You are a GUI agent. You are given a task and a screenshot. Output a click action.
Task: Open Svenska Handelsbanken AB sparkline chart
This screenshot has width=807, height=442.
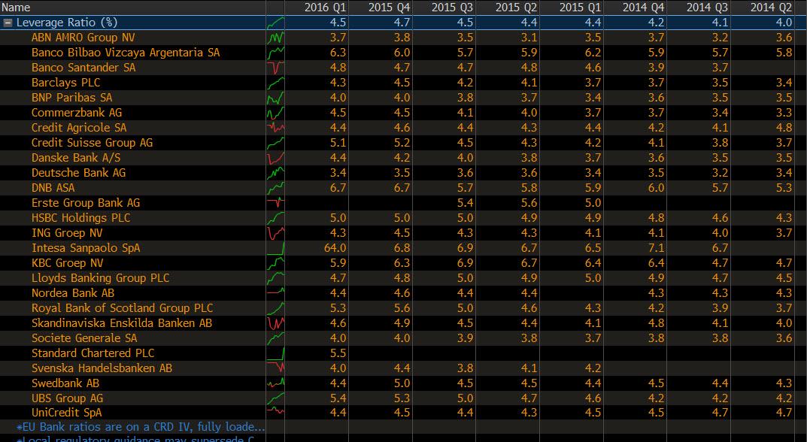click(275, 368)
